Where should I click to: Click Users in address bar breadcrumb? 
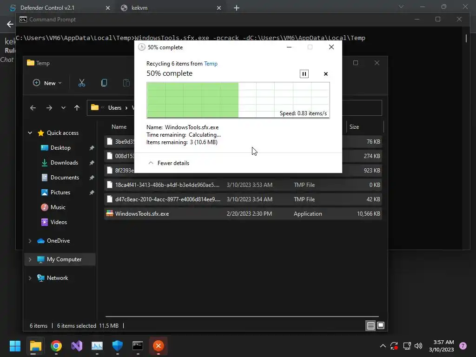115,108
